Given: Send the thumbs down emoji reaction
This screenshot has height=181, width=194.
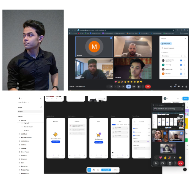Looking at the screenshot, I should (141, 82).
